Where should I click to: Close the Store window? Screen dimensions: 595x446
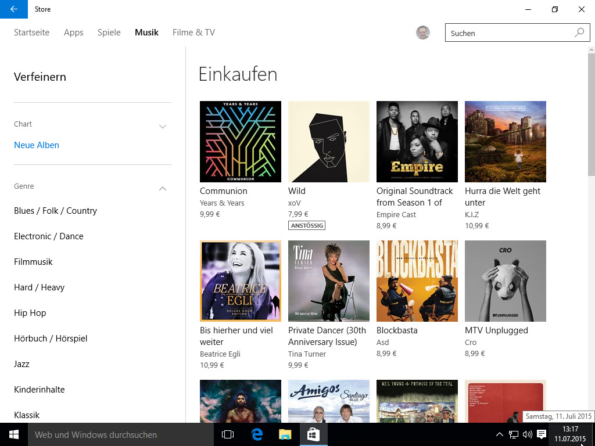coord(581,9)
